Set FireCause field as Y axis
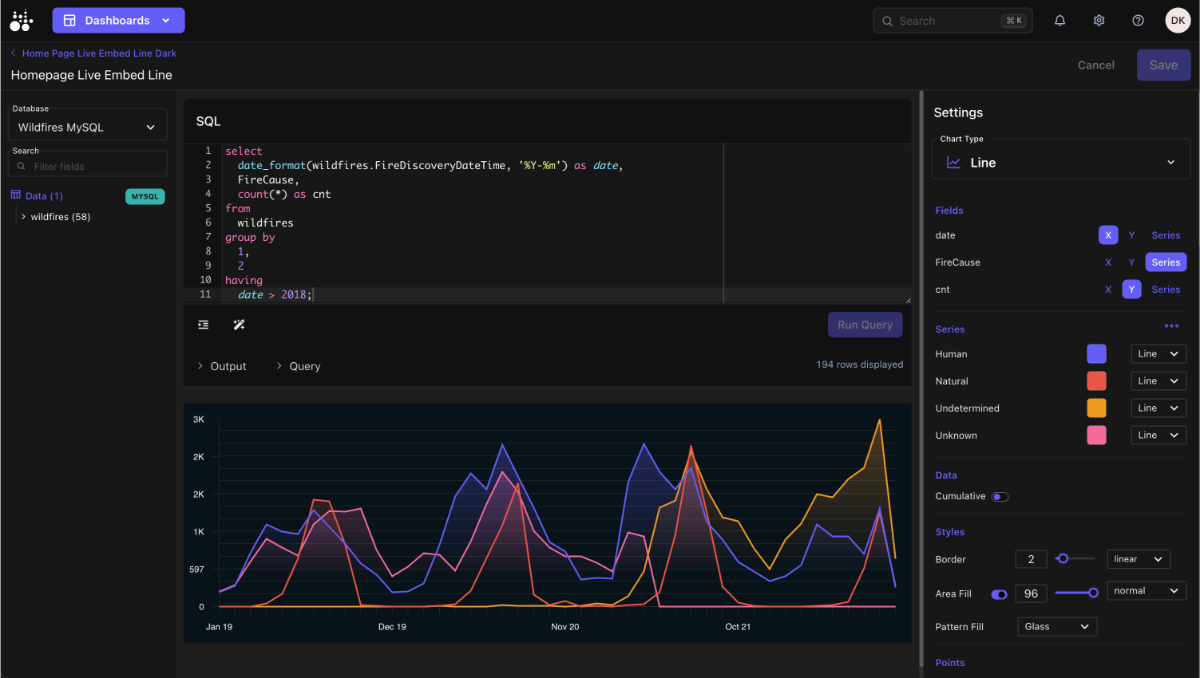This screenshot has height=678, width=1200. 1131,262
